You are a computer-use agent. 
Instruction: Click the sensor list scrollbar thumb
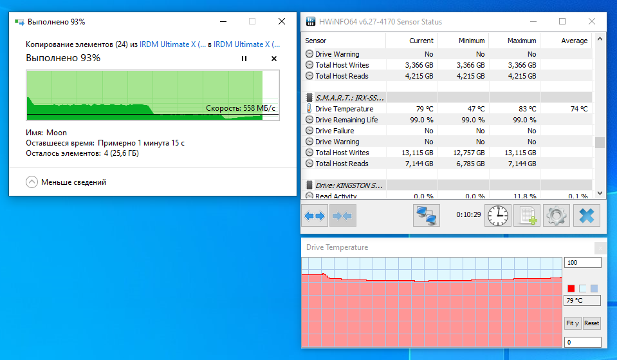[x=600, y=142]
